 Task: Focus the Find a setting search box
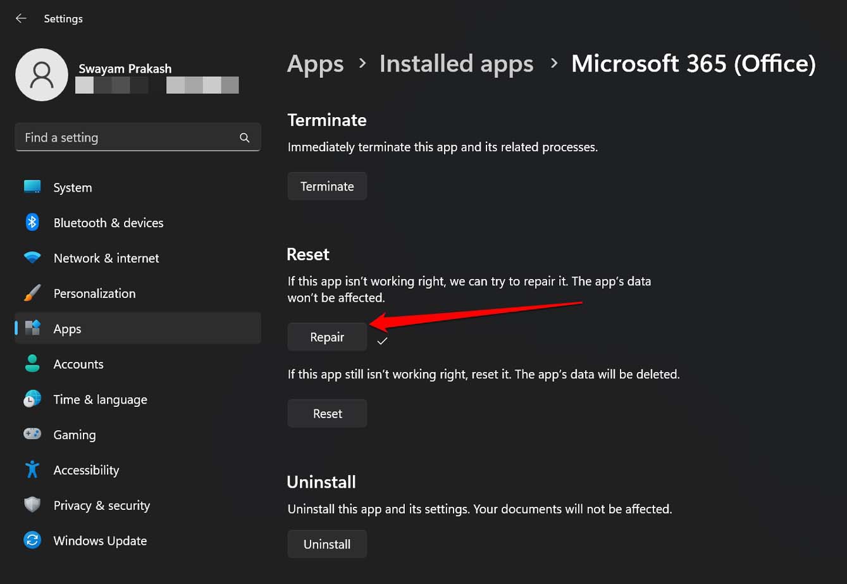[127, 138]
